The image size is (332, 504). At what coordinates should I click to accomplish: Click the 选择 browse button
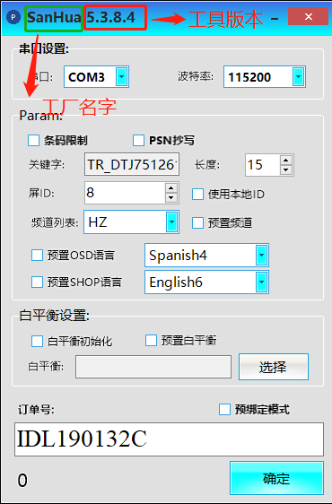[274, 367]
